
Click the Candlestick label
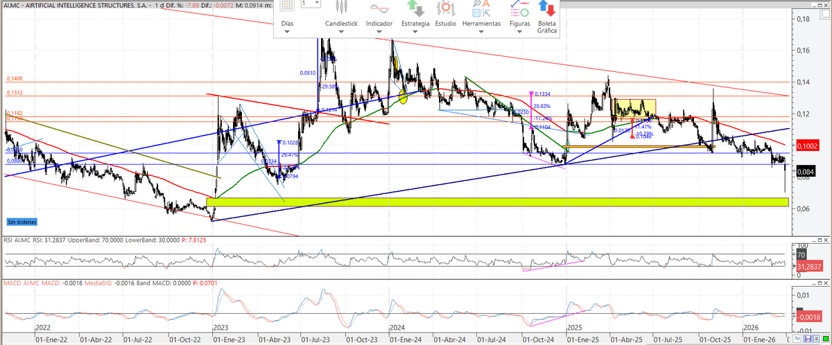[x=341, y=24]
